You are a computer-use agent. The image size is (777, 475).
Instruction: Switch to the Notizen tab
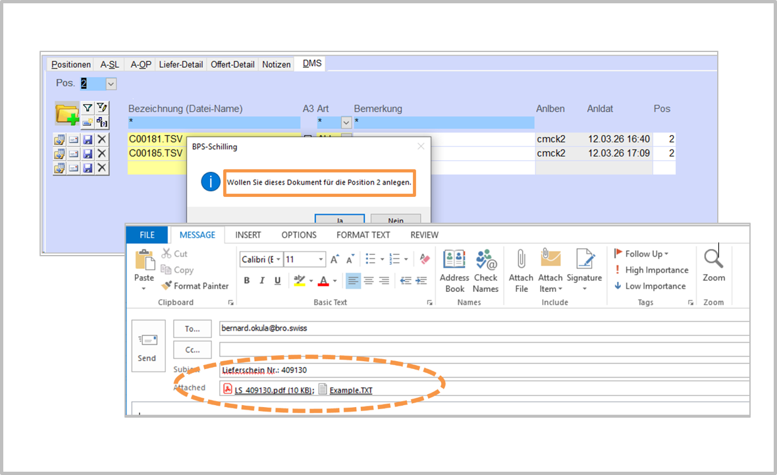click(276, 65)
